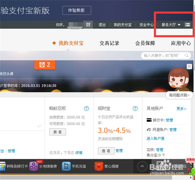Click 查看 button under 招财宝
This screenshot has height=180, width=195.
[x=106, y=151]
